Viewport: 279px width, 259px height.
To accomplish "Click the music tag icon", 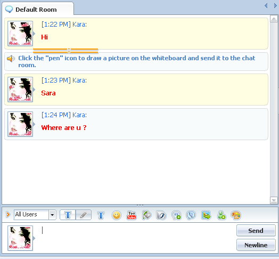I will (146, 215).
